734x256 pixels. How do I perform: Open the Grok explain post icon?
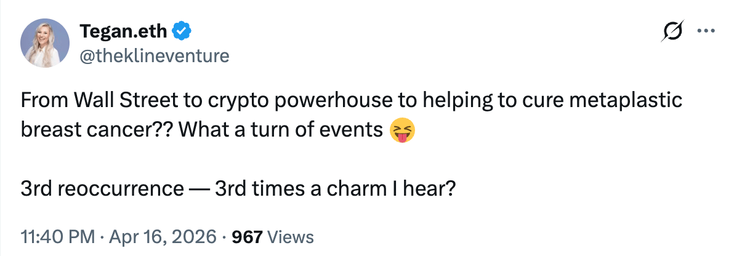(673, 31)
